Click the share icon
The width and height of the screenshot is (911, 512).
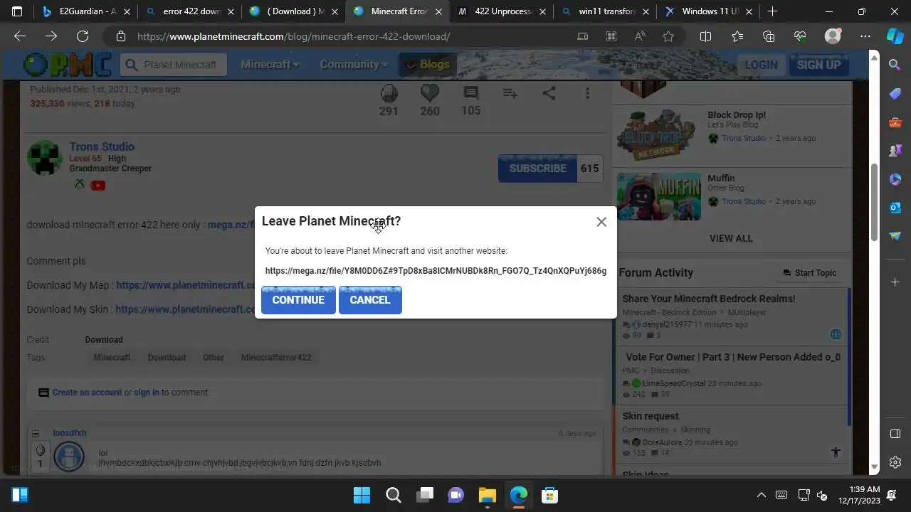[549, 93]
